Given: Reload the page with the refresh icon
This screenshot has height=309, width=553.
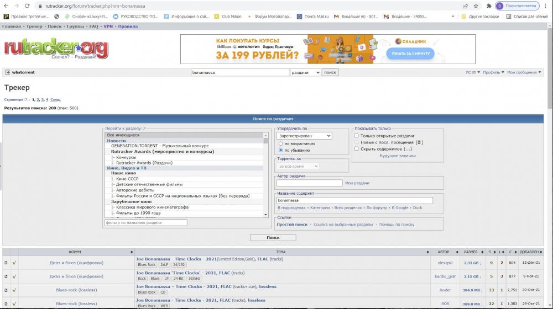Looking at the screenshot, I should (27, 6).
